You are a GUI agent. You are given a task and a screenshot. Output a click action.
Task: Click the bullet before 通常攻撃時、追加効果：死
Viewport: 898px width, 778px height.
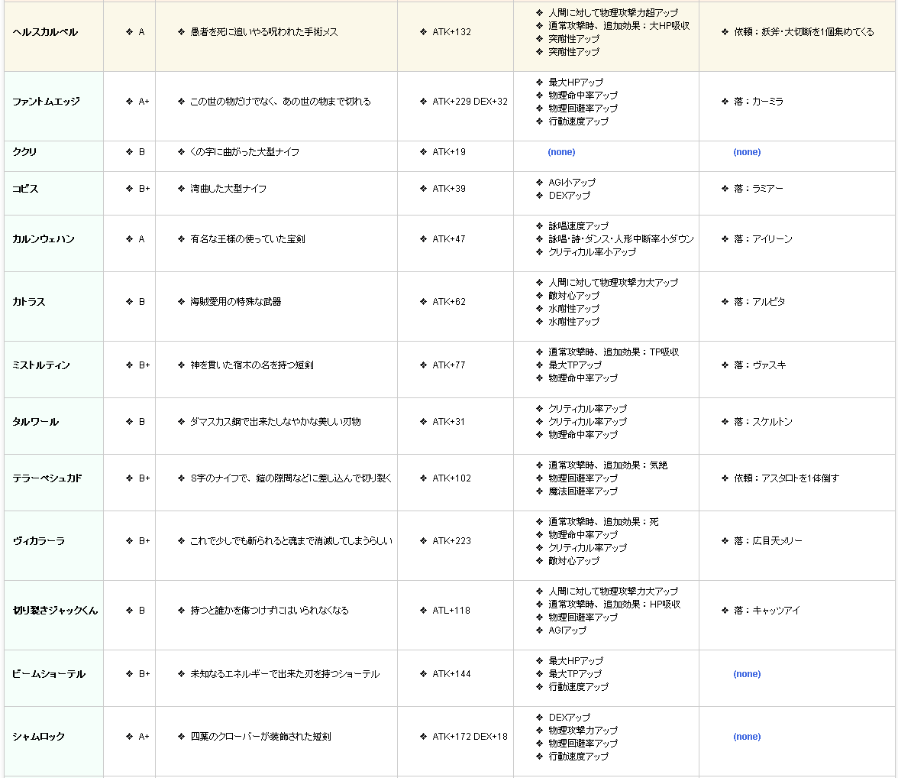click(x=539, y=522)
